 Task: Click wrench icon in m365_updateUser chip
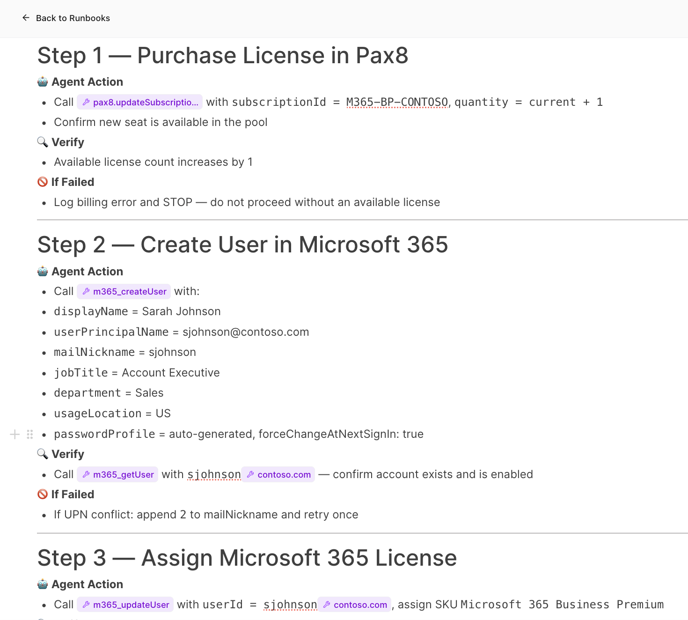pyautogui.click(x=86, y=605)
